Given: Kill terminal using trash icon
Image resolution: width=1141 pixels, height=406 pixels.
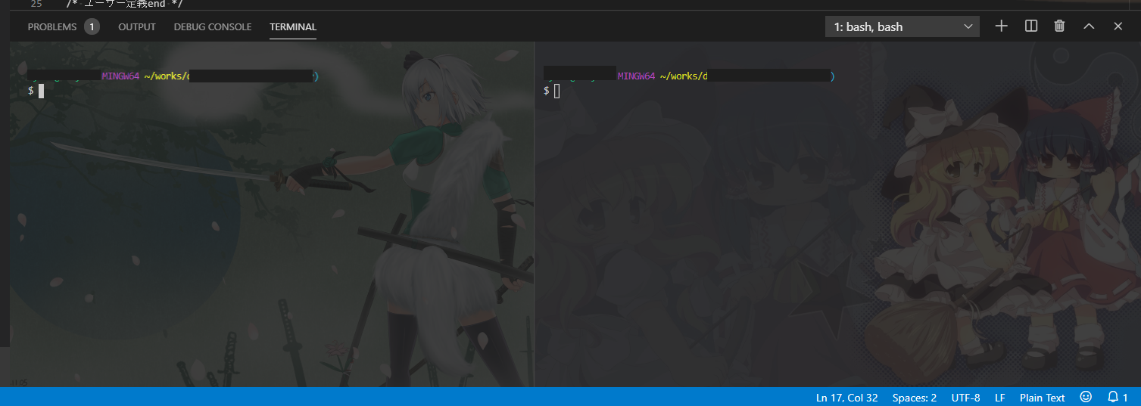Looking at the screenshot, I should pyautogui.click(x=1060, y=26).
